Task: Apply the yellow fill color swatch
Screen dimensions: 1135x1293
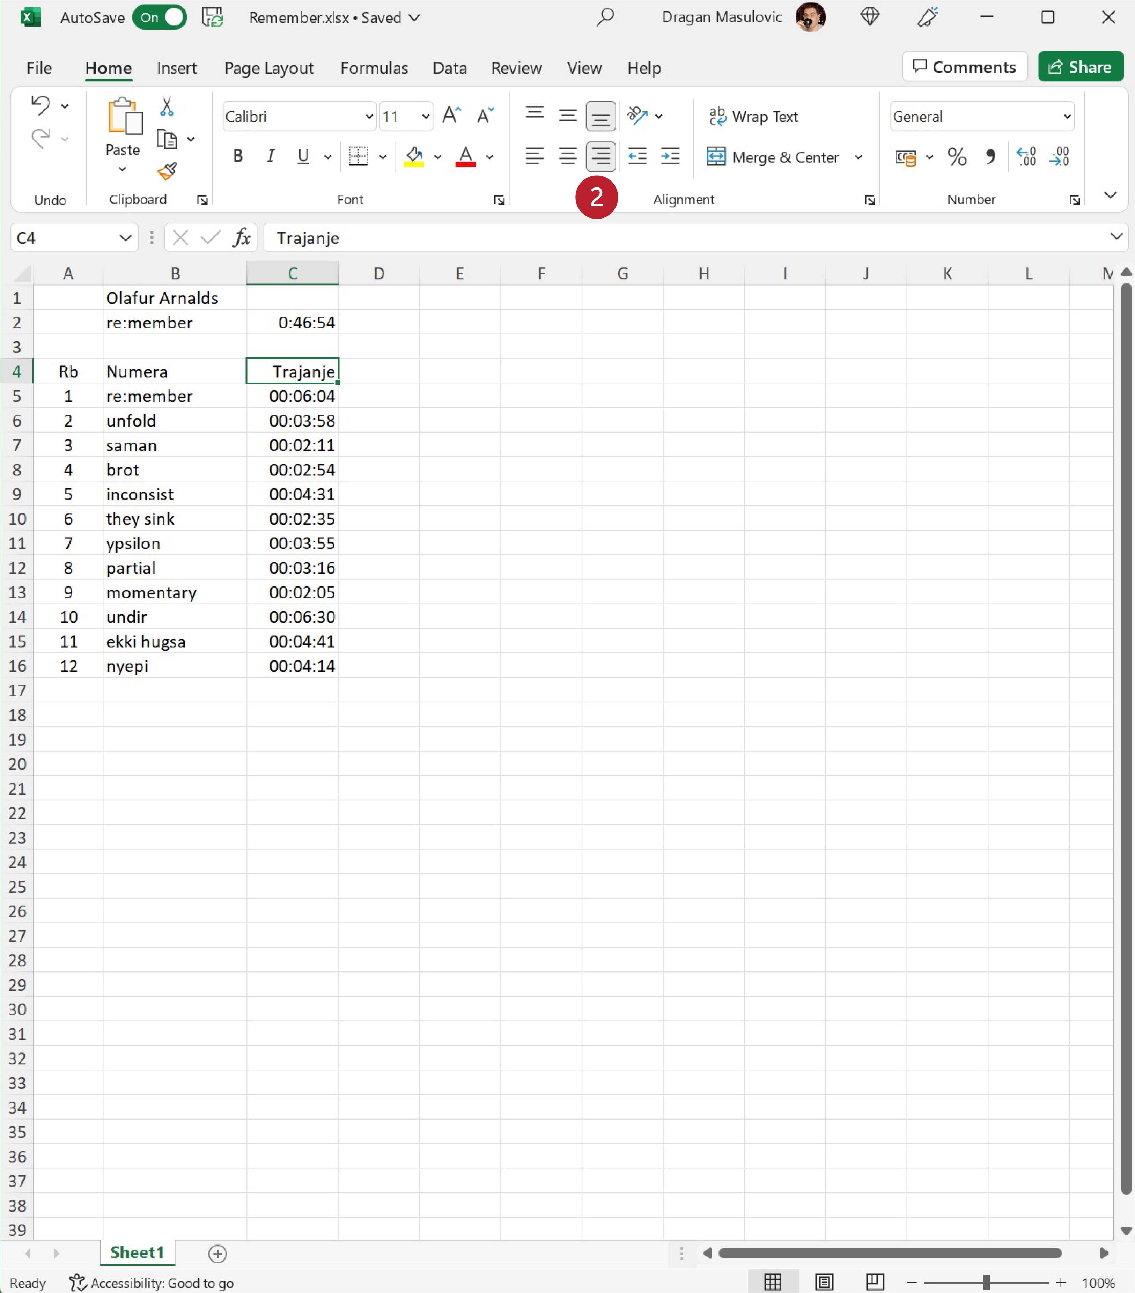Action: [414, 157]
